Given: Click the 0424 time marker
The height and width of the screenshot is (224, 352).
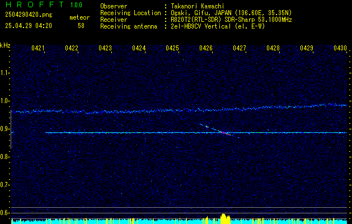Looking at the screenshot, I should [139, 48].
